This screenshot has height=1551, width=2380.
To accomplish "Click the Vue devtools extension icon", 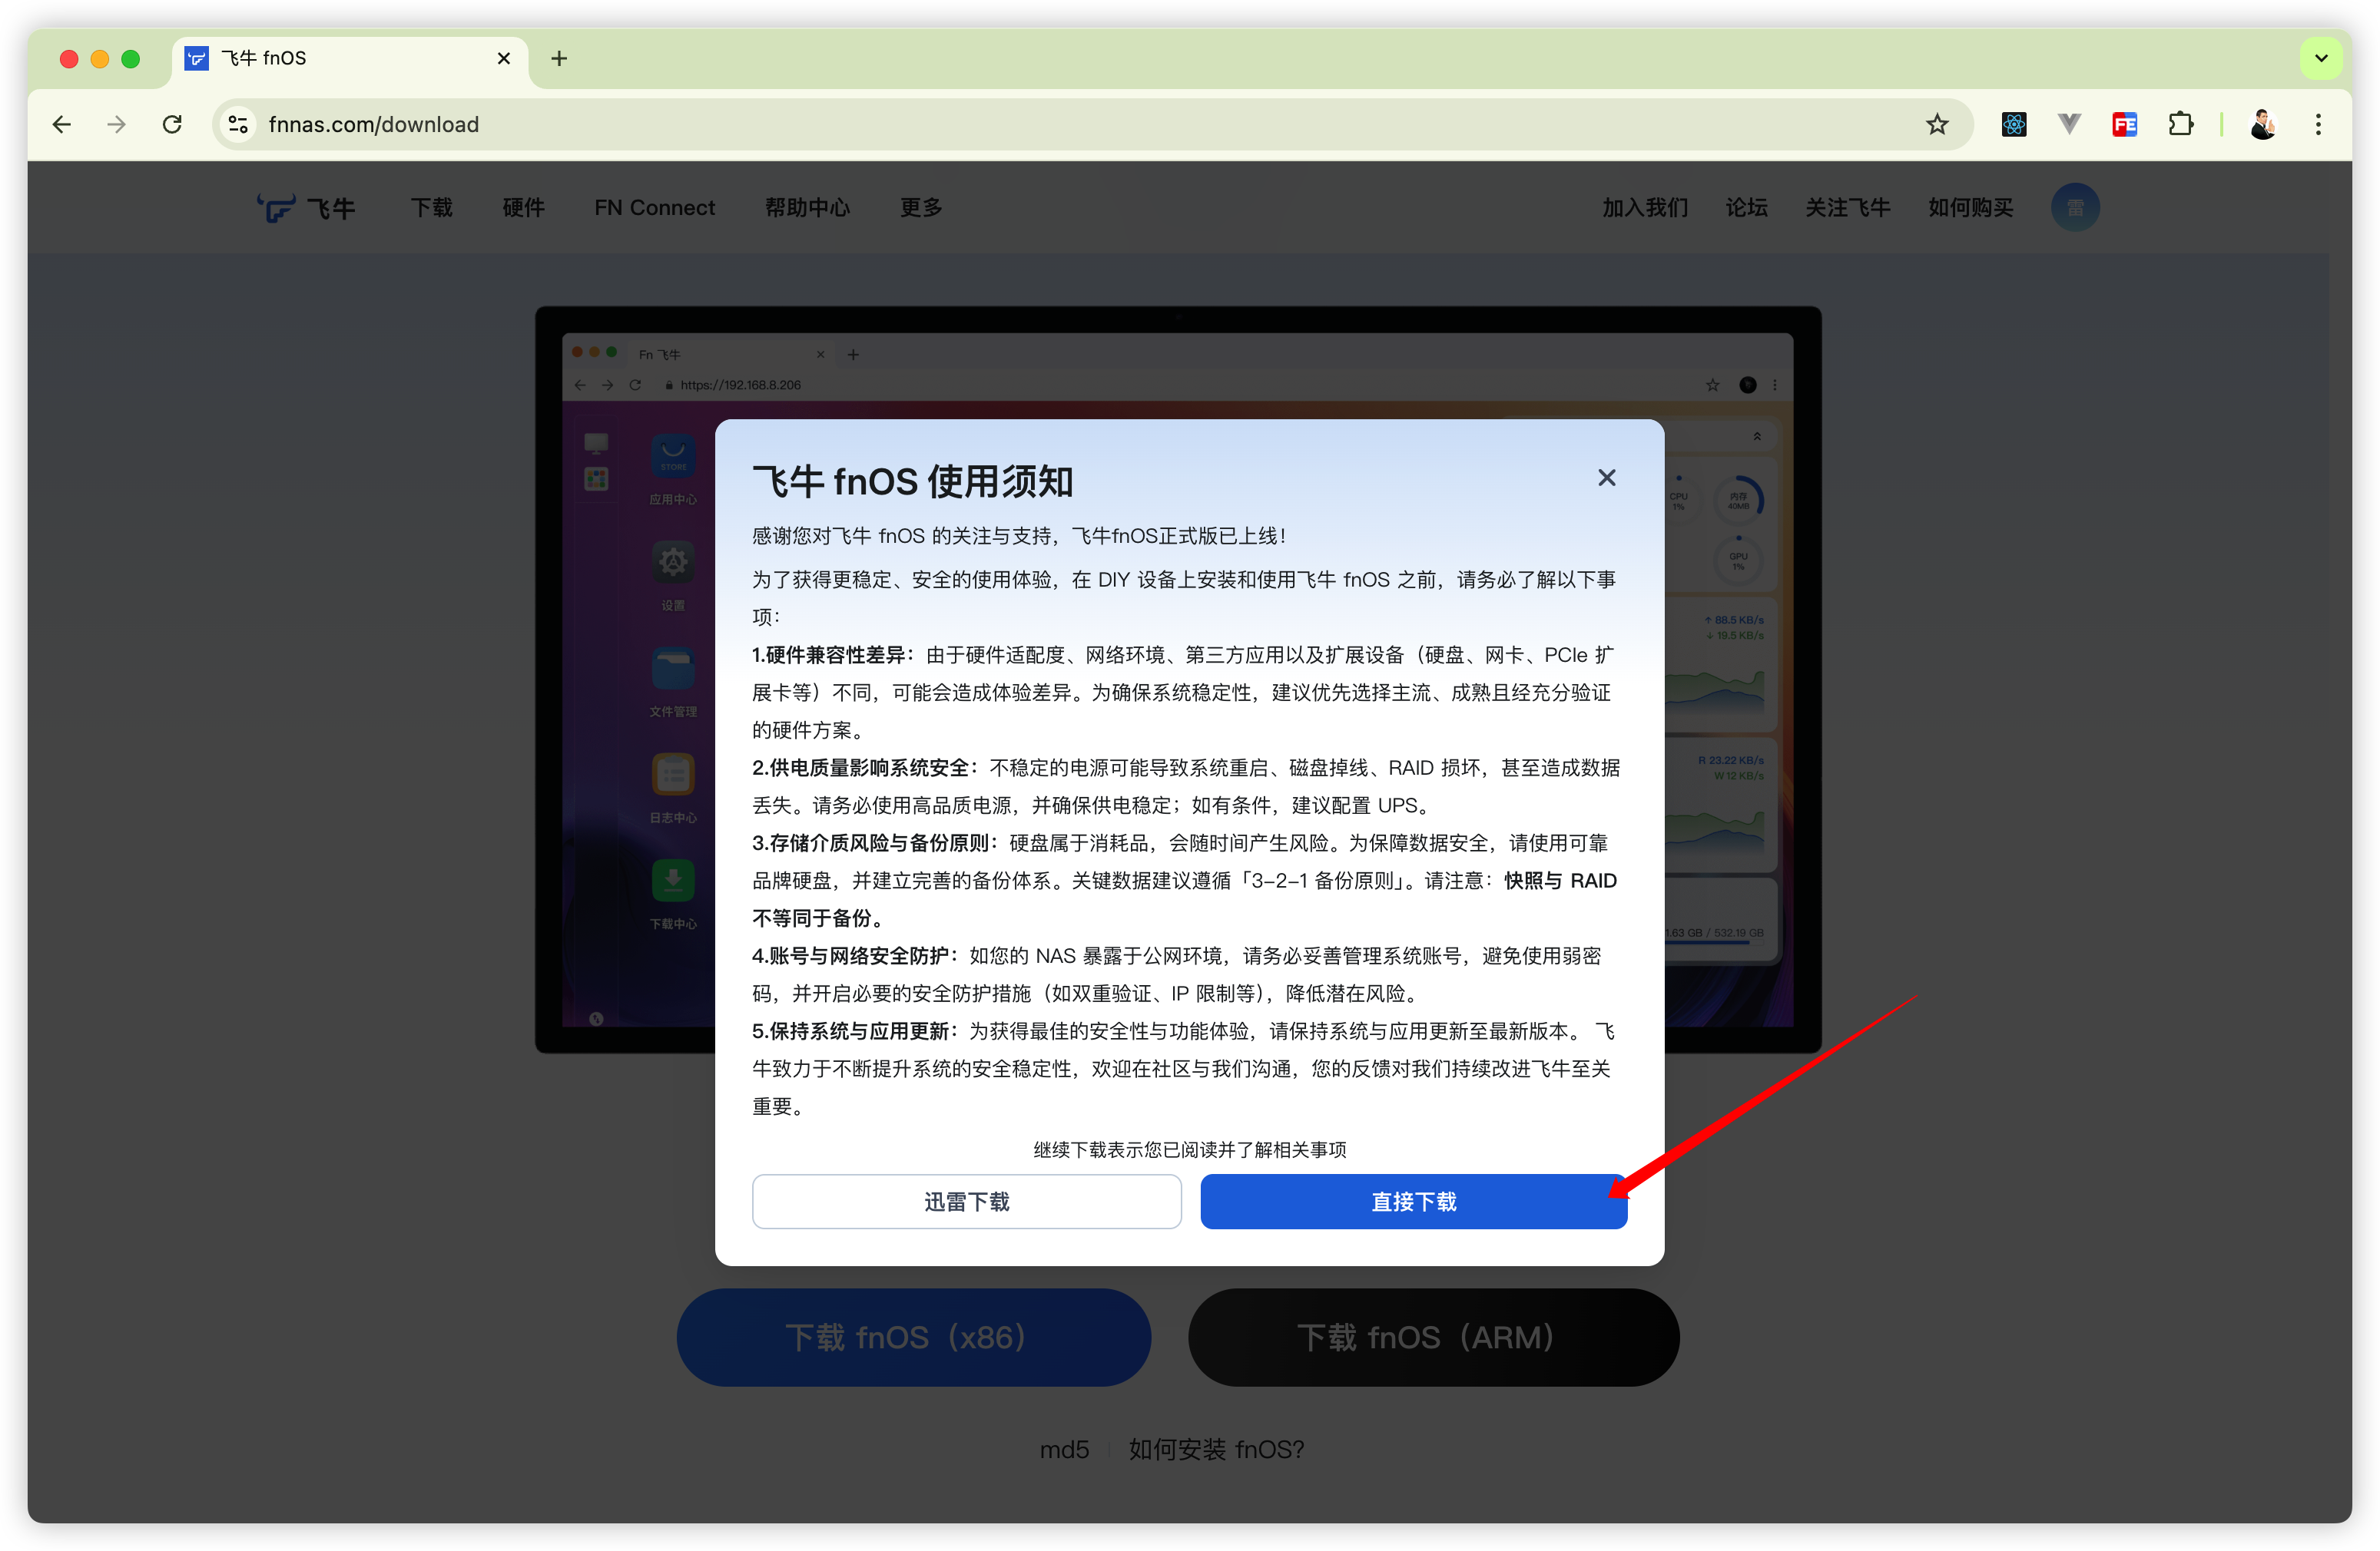I will 2069,124.
